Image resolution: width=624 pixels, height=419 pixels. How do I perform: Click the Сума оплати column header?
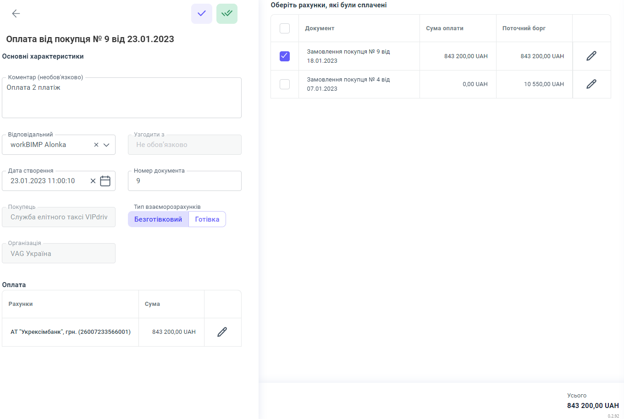point(445,28)
